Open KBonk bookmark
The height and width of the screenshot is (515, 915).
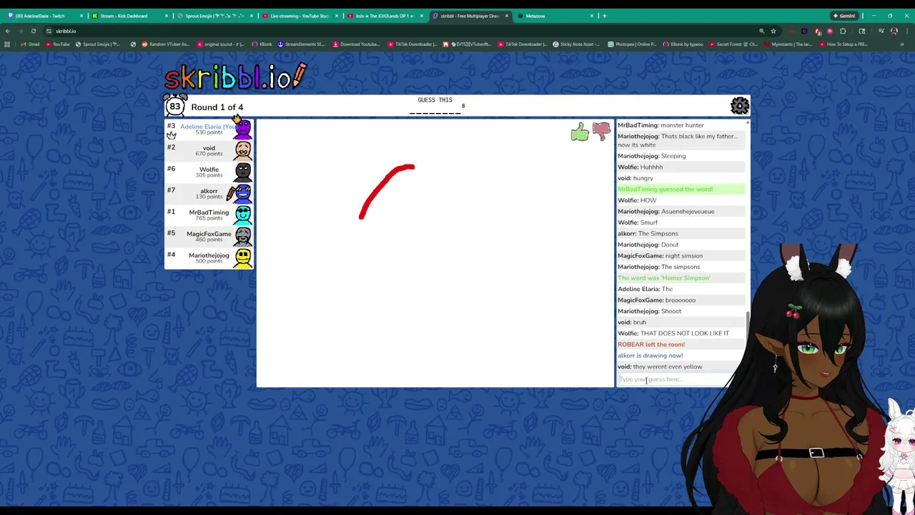(x=262, y=44)
